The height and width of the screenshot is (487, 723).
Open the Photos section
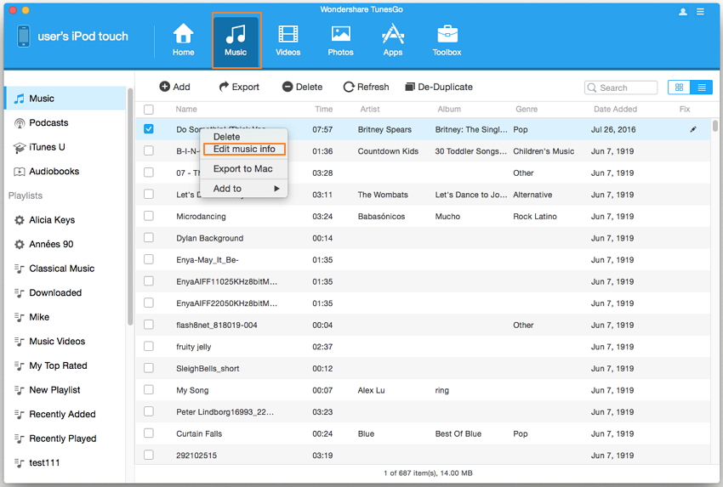[x=340, y=39]
